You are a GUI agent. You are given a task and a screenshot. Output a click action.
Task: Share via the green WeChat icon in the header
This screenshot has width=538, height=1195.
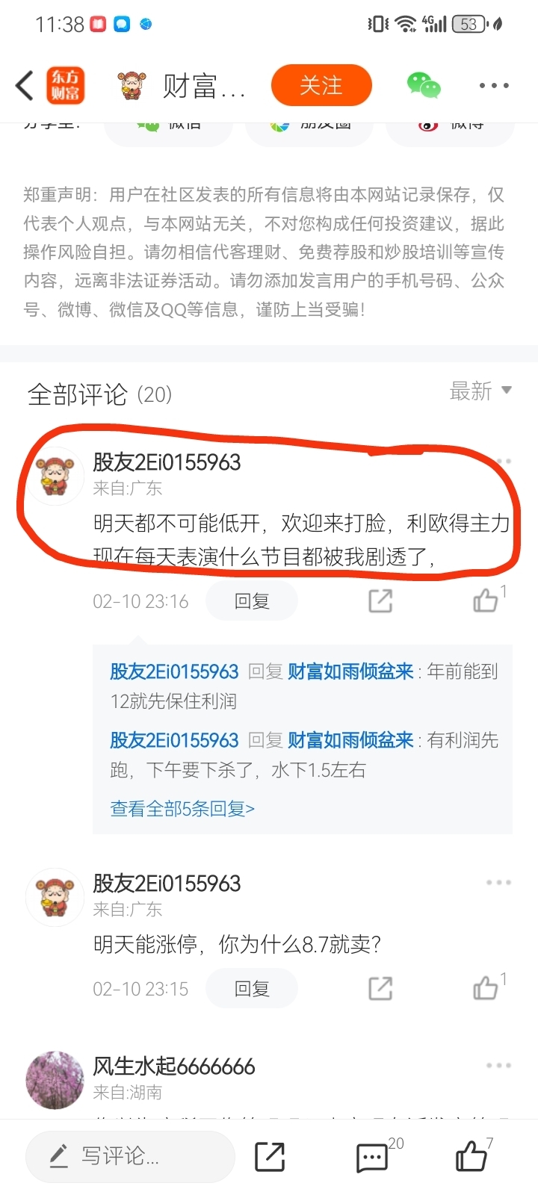424,85
